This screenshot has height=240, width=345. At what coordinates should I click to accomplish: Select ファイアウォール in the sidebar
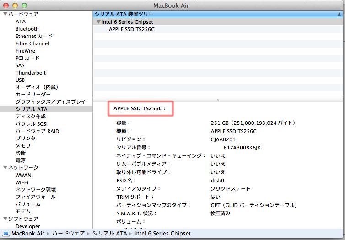pos(35,197)
